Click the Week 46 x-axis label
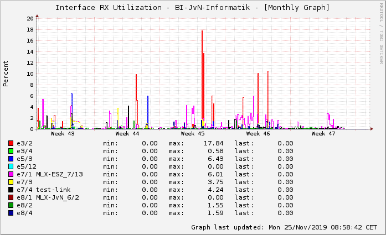This screenshot has width=386, height=235. (258, 134)
